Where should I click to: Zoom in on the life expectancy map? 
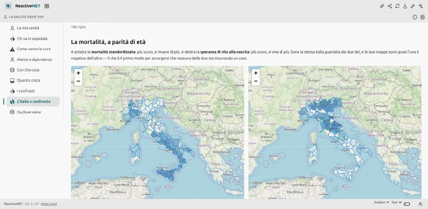tap(256, 73)
